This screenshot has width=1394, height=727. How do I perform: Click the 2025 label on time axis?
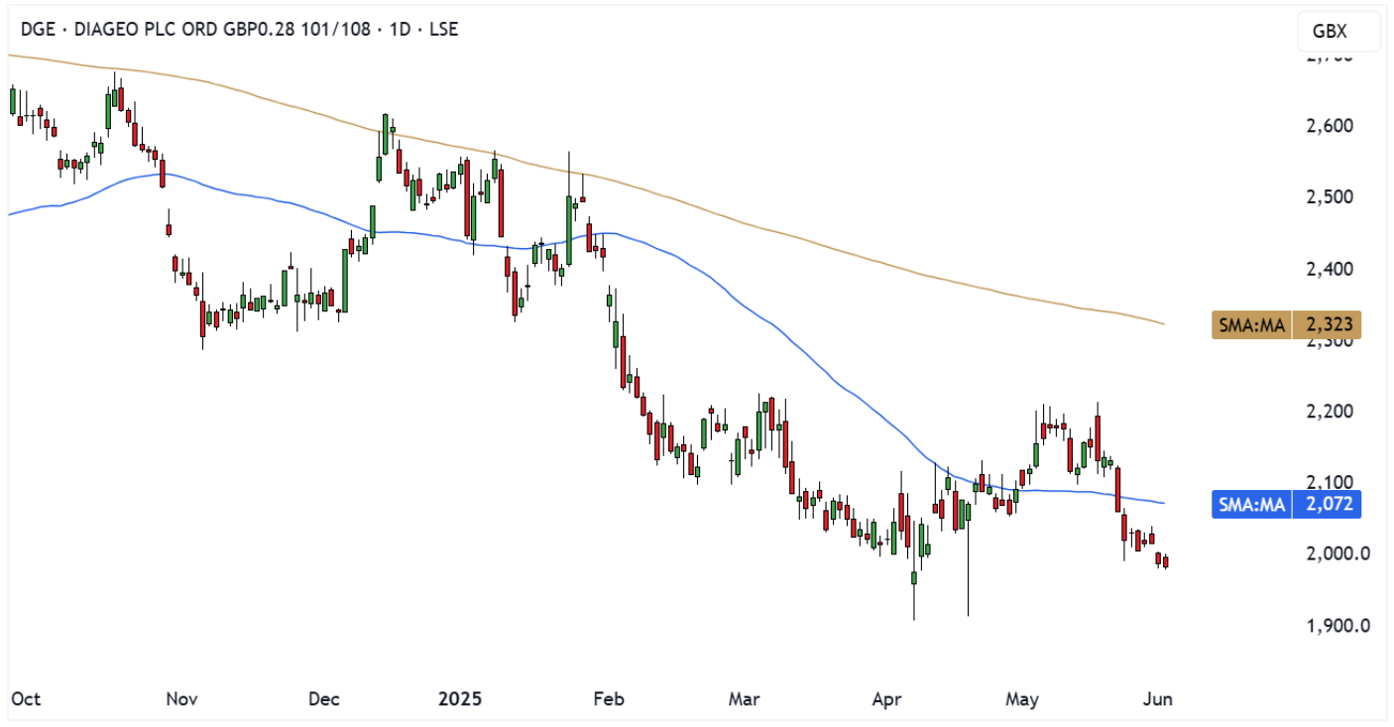click(x=459, y=699)
